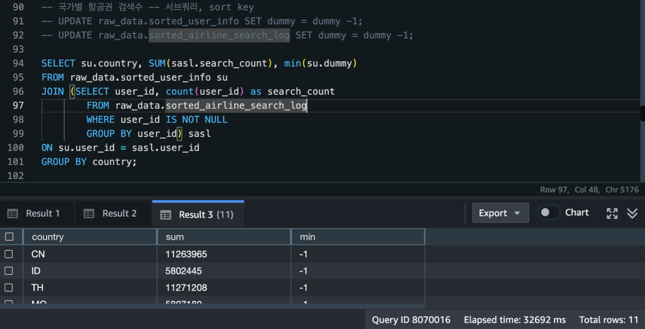Click sorted_airline_search_log on line 97
Image resolution: width=645 pixels, height=329 pixels.
236,105
